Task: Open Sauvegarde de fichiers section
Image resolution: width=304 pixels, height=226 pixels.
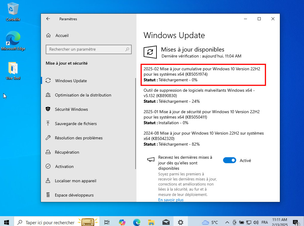Action: (88, 124)
